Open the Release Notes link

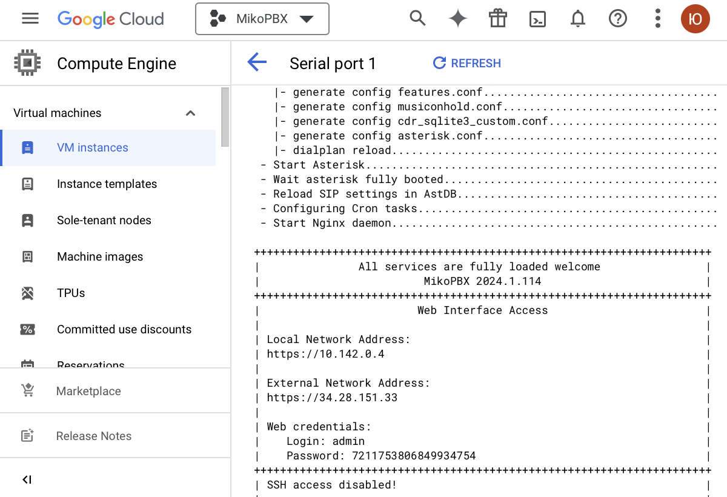click(x=93, y=436)
